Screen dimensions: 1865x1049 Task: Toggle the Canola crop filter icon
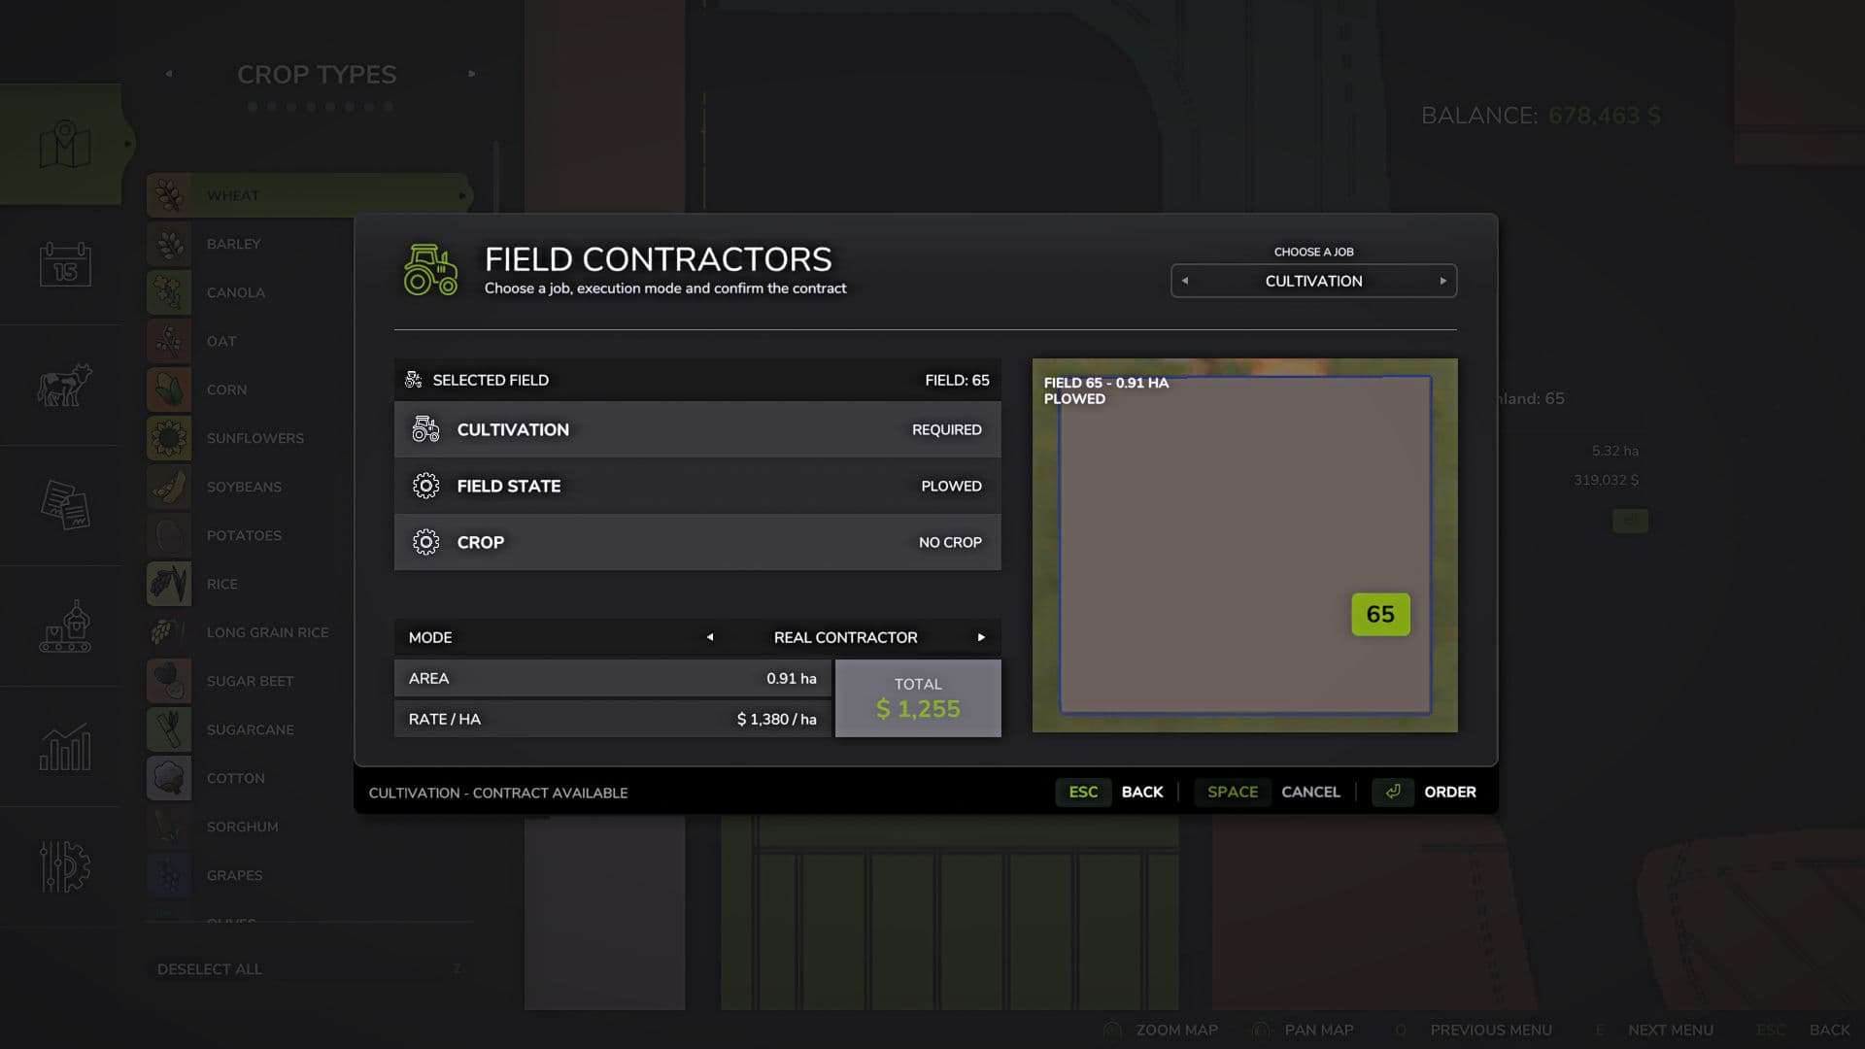click(x=169, y=292)
